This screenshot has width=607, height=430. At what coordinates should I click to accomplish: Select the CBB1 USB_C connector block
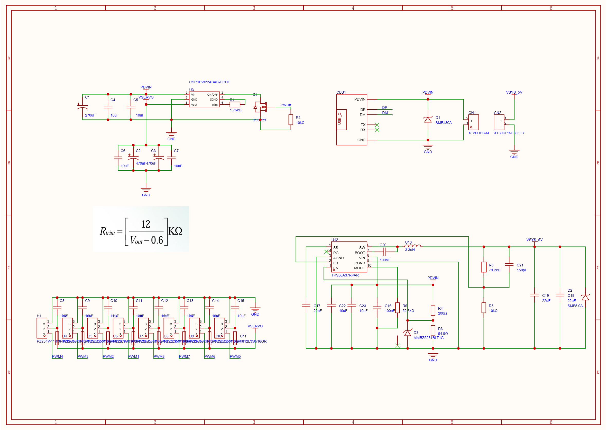[351, 120]
